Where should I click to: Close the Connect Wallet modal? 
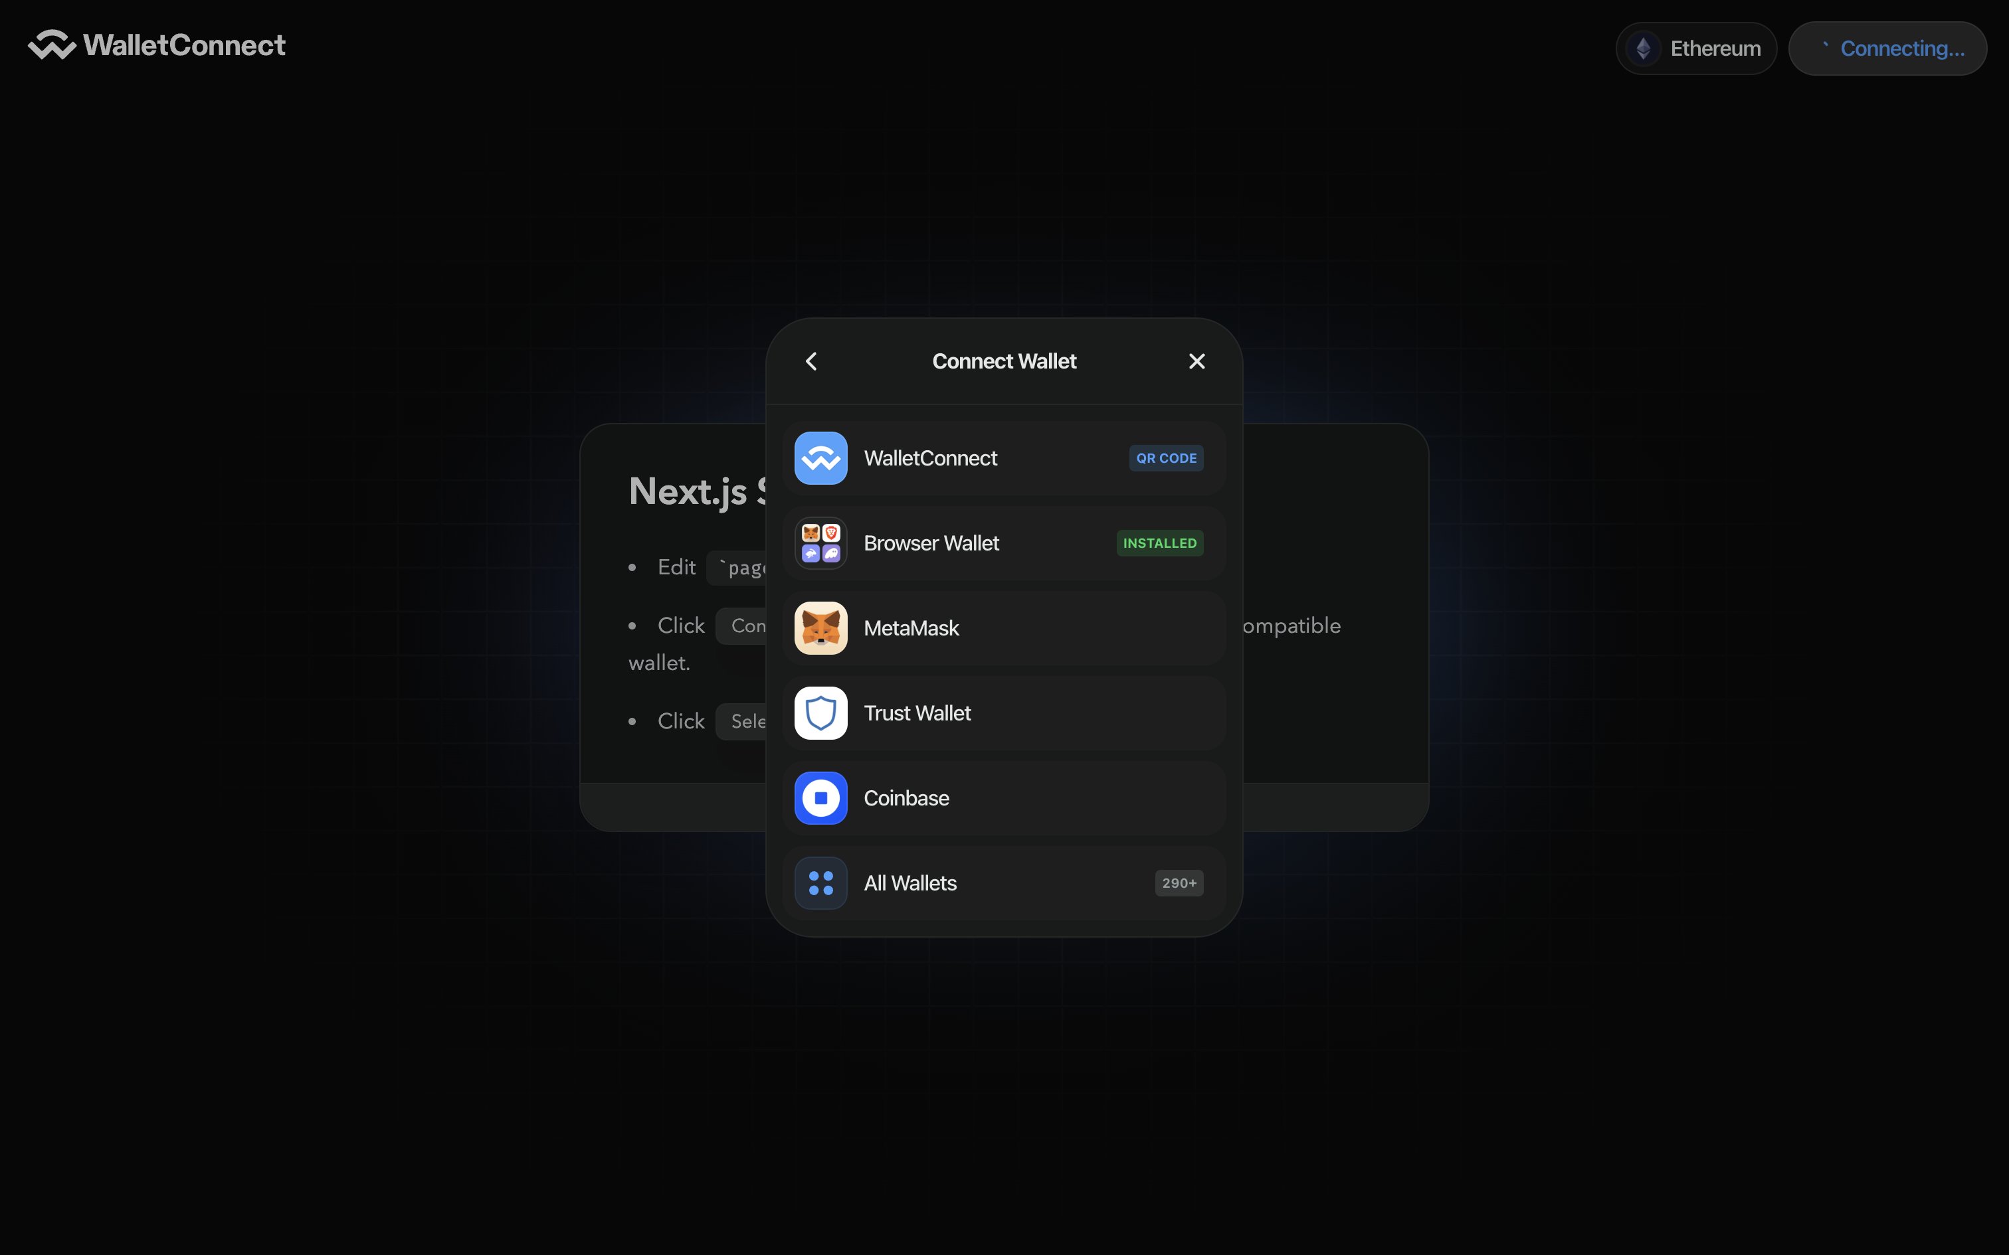click(x=1198, y=361)
